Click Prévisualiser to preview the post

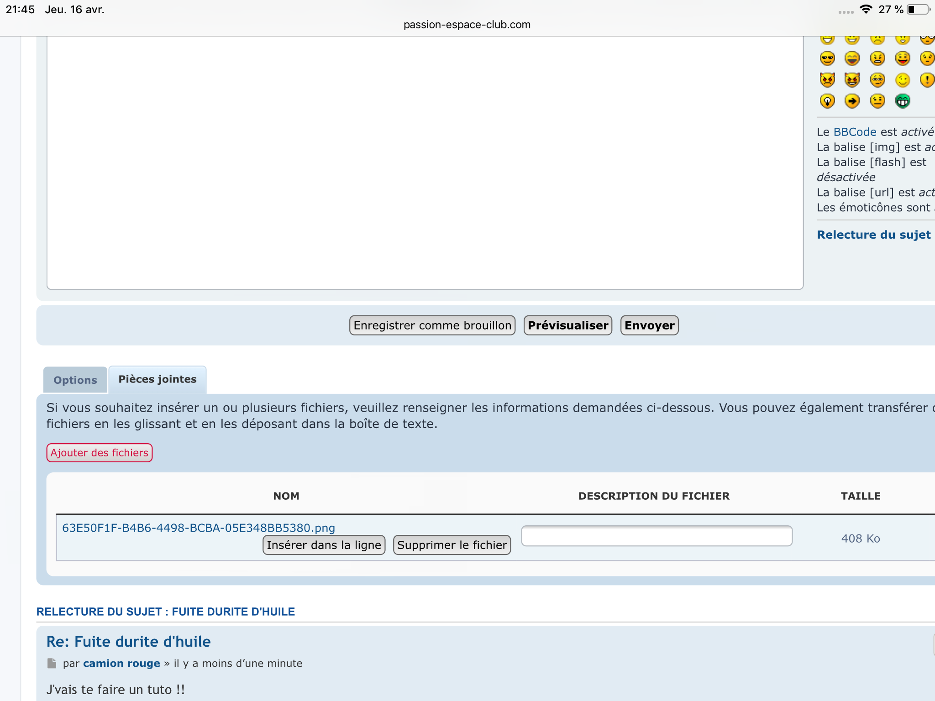(x=567, y=325)
